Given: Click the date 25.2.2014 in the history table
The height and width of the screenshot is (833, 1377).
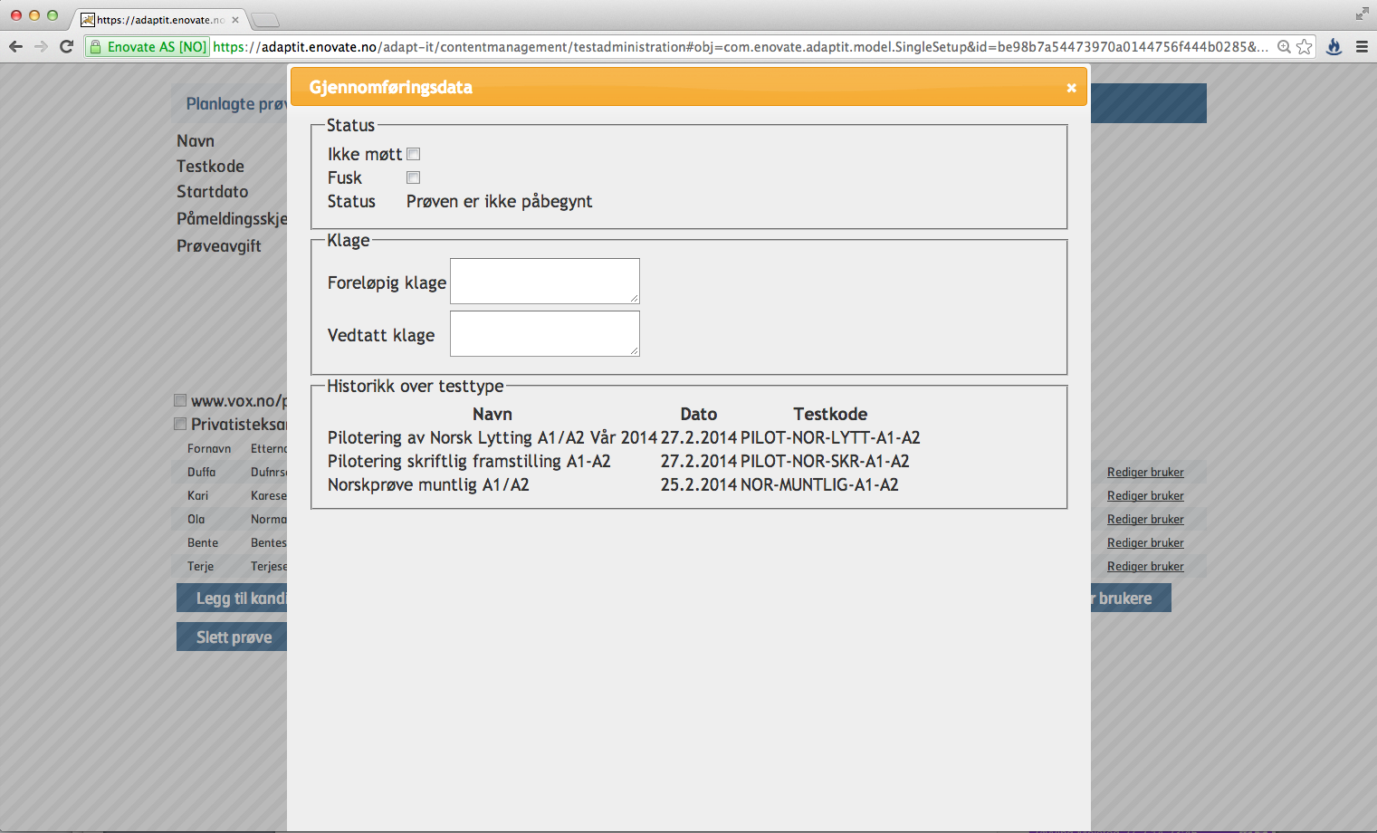Looking at the screenshot, I should point(699,485).
